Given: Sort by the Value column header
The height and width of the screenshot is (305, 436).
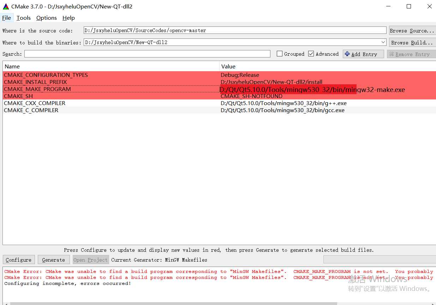Looking at the screenshot, I should tap(328, 66).
